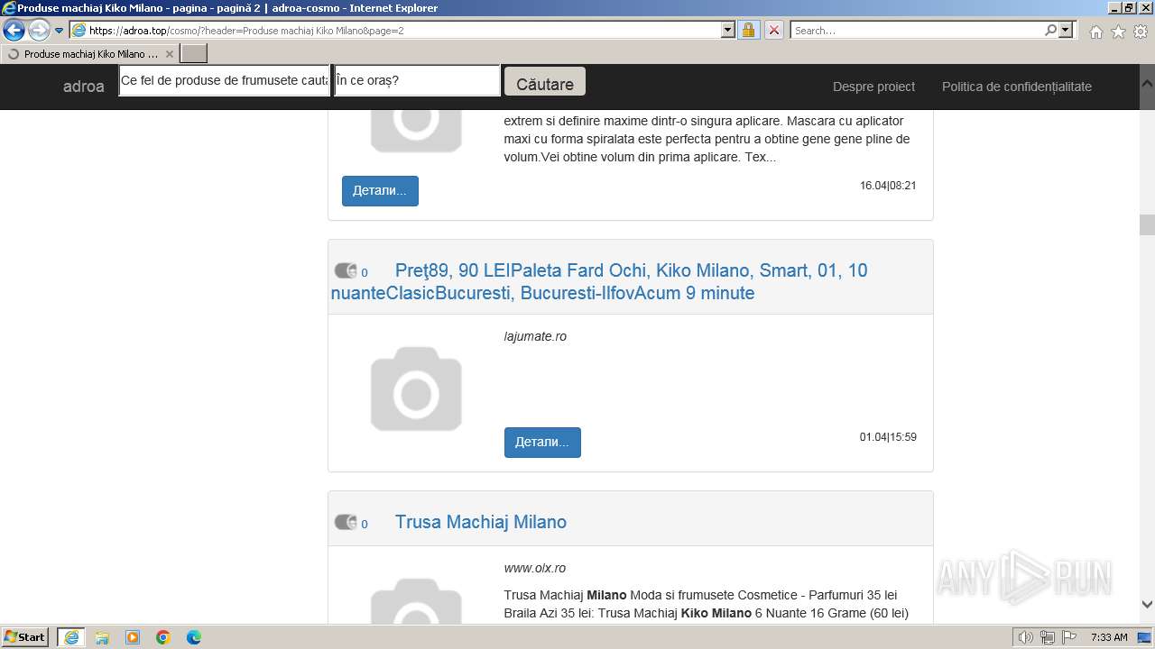Open the Home icon

pyautogui.click(x=1095, y=32)
